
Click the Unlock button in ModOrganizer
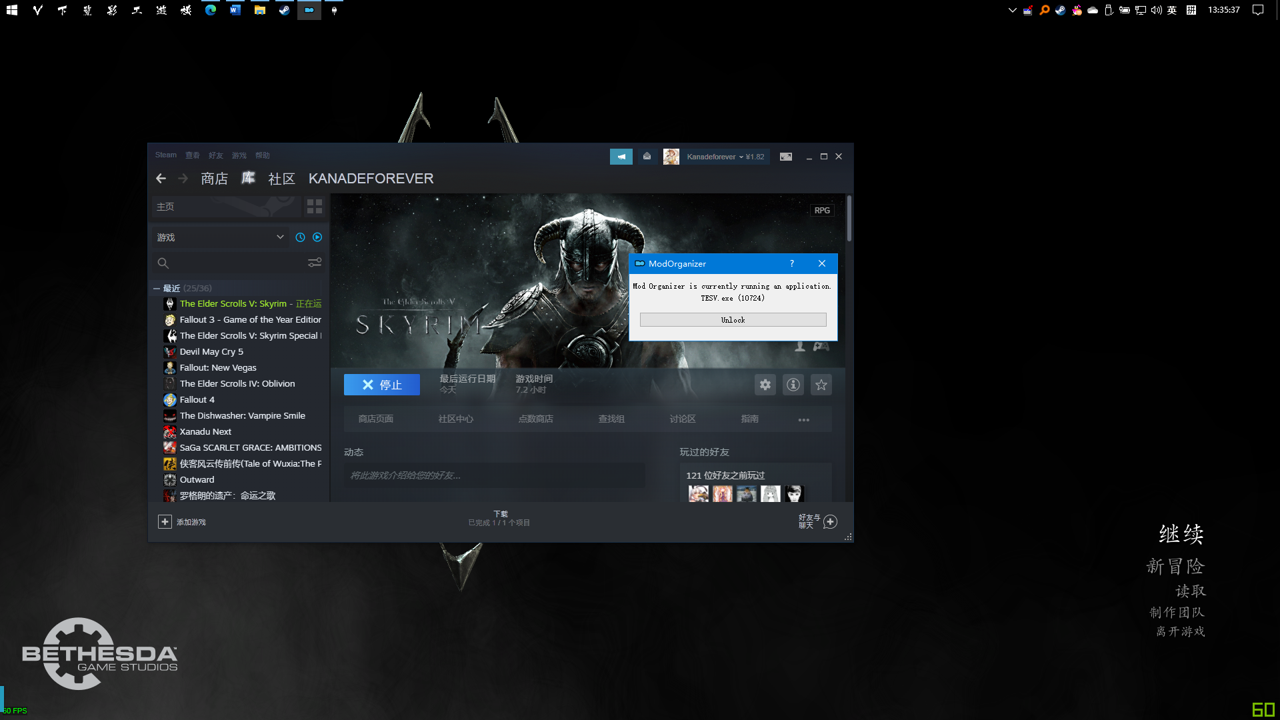pos(733,320)
